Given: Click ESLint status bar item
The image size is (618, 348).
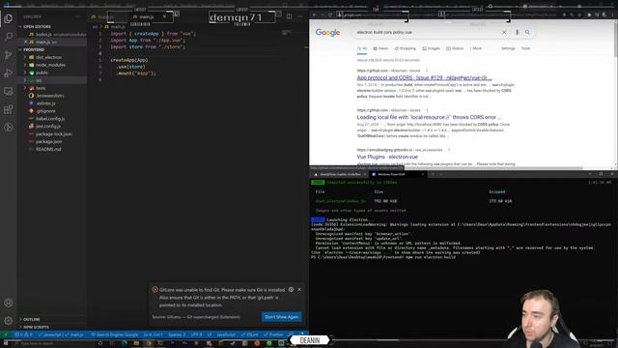Looking at the screenshot, I should pyautogui.click(x=249, y=334).
